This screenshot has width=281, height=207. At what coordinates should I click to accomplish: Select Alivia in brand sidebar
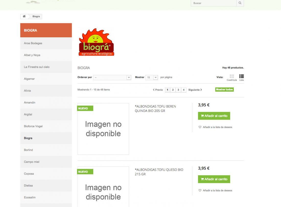[x=46, y=90]
